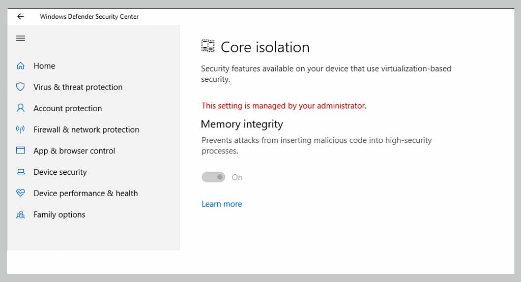521x282 pixels.
Task: Select Family options
Action: (59, 214)
